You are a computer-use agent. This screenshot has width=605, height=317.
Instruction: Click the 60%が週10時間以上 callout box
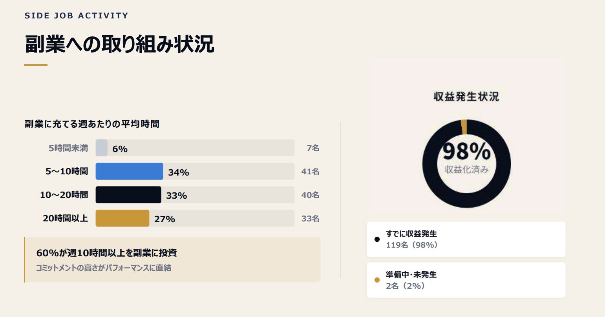(172, 259)
